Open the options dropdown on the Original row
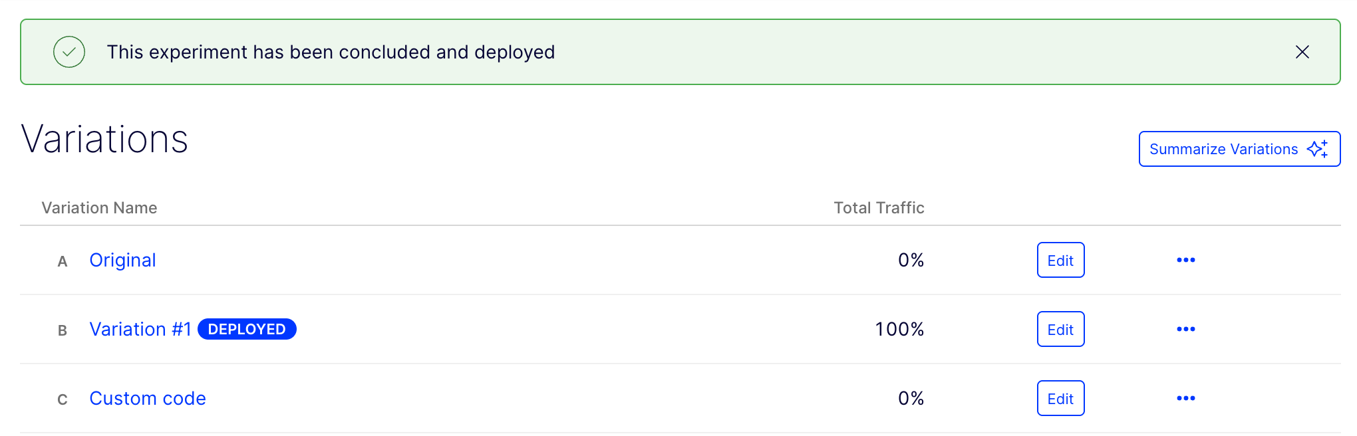 1186,260
